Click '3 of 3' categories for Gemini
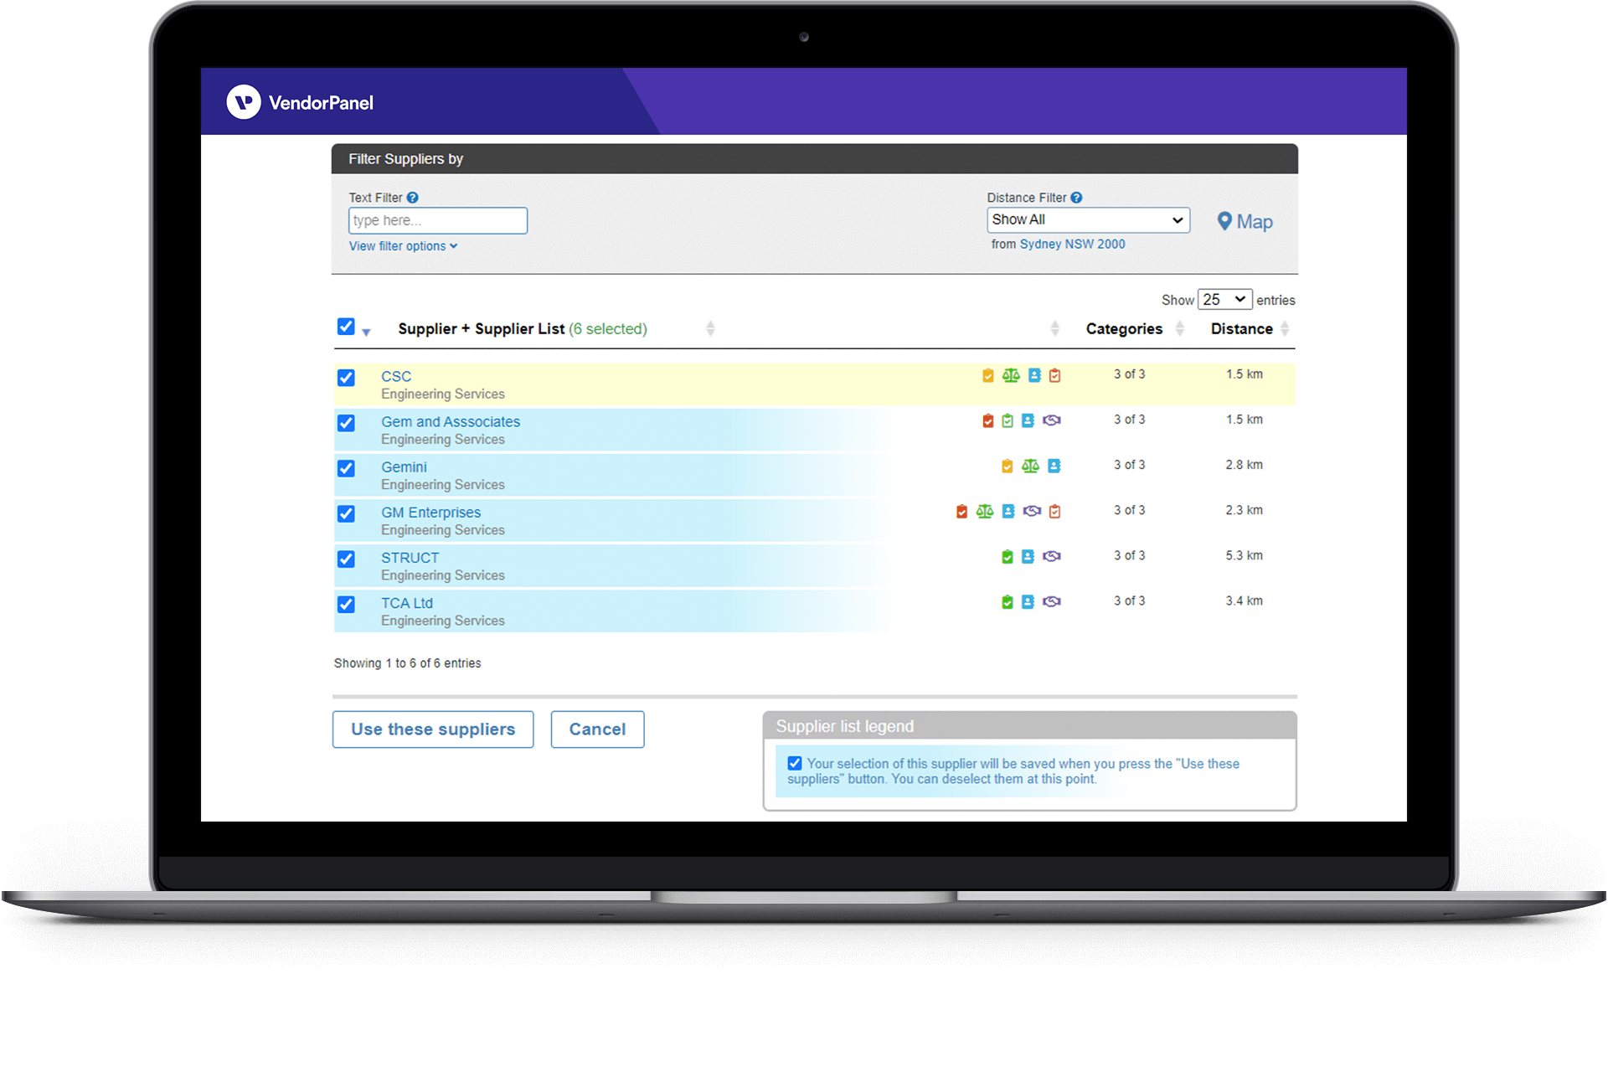Viewport: 1608px width, 1072px height. [1129, 465]
